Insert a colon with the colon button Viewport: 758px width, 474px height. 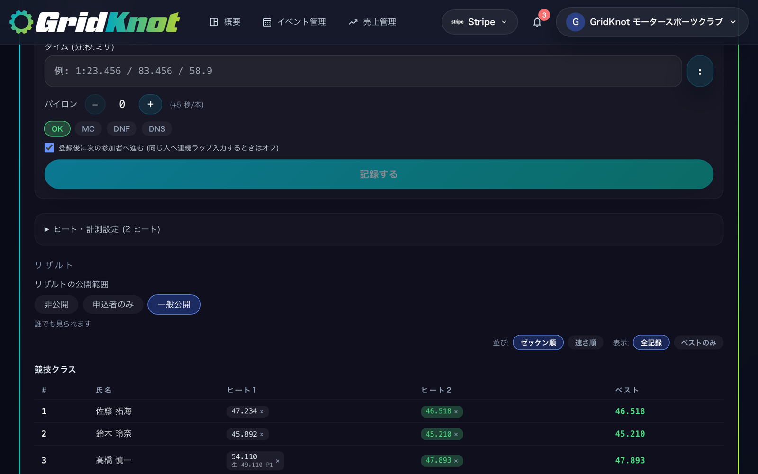(700, 71)
